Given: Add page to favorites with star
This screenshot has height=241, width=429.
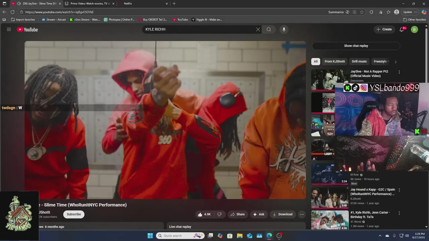Looking at the screenshot, I should pyautogui.click(x=362, y=12).
